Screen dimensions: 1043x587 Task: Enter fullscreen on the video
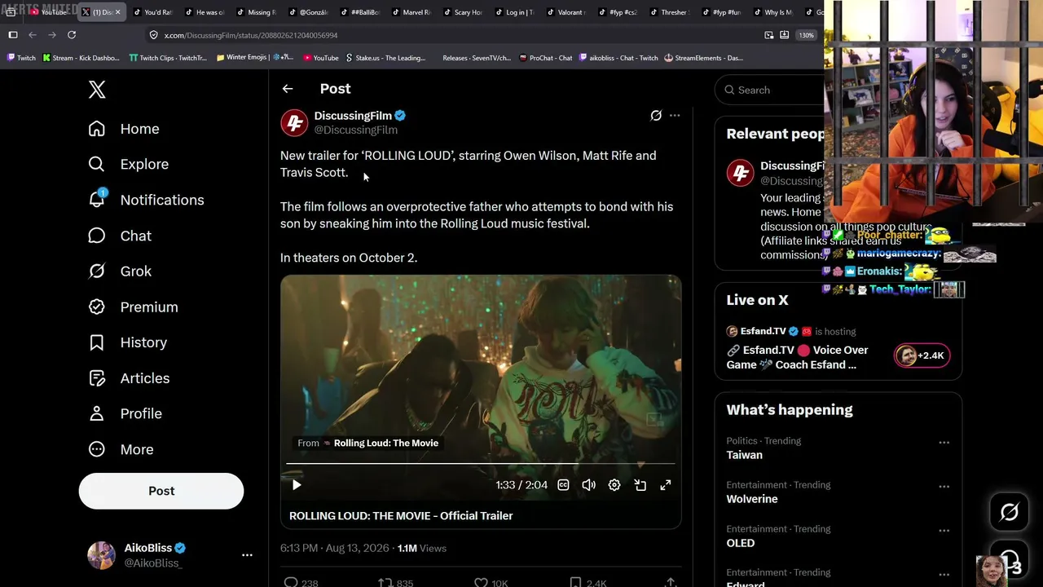(x=666, y=485)
